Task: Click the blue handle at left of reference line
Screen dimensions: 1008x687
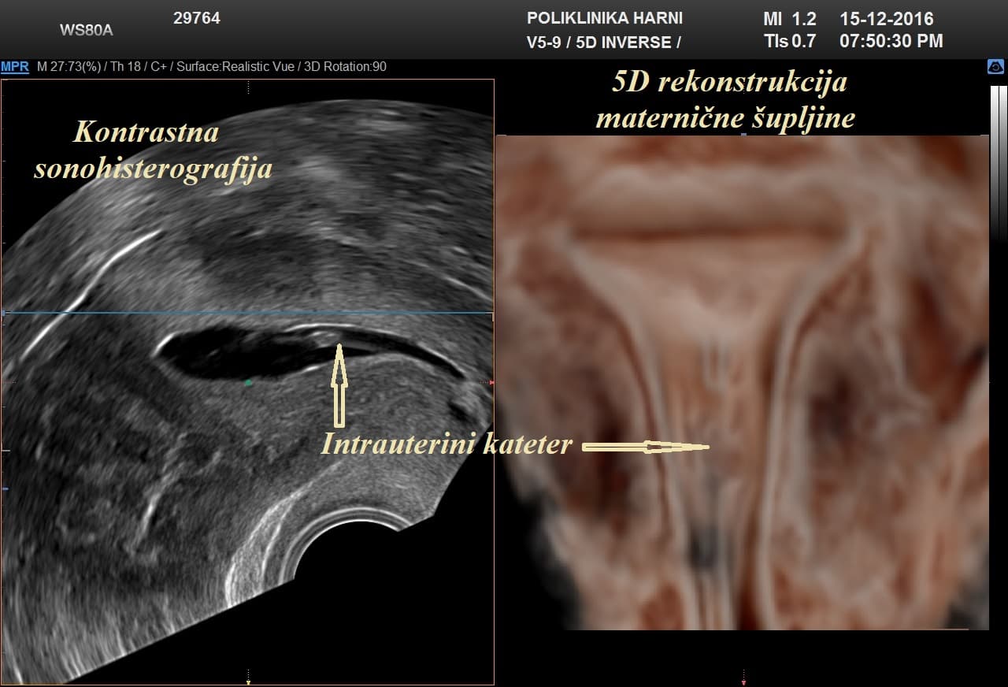Action: (x=4, y=313)
